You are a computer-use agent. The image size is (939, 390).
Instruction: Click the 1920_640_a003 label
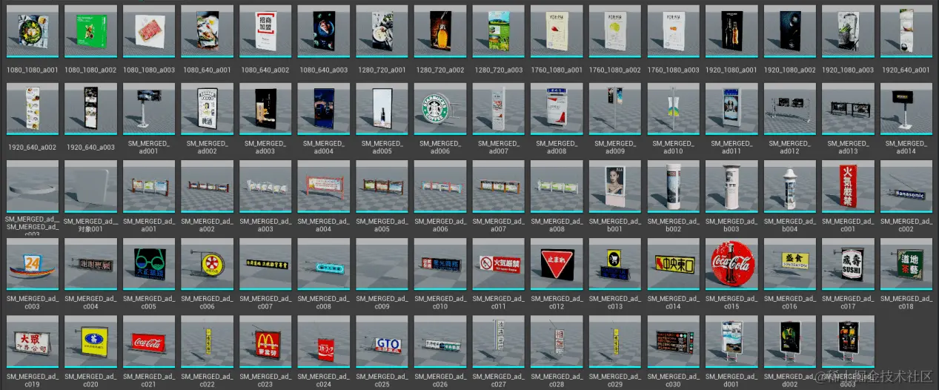click(x=90, y=148)
